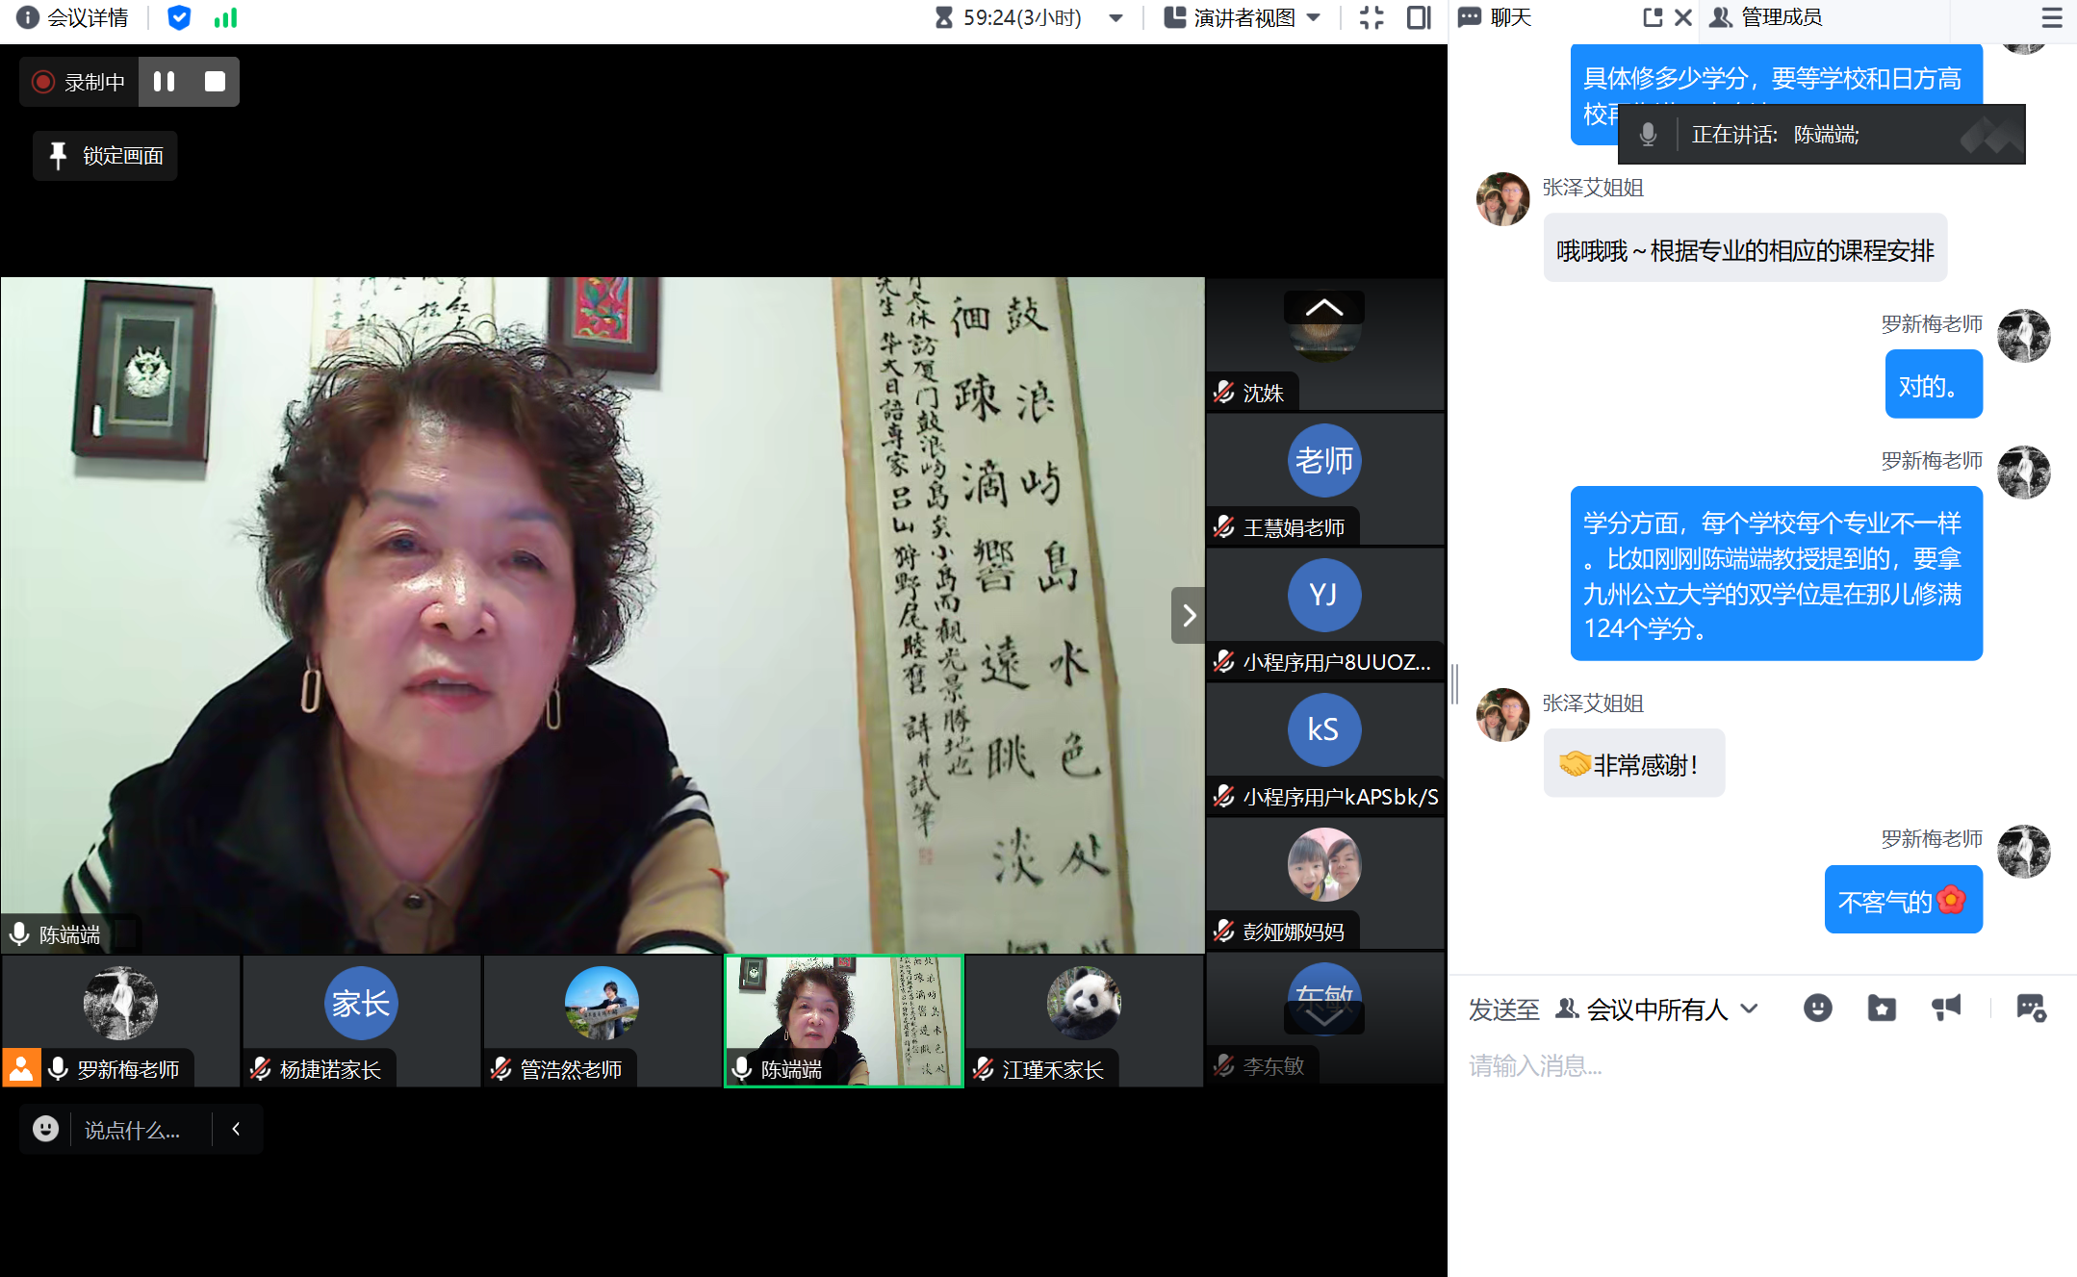Image resolution: width=2077 pixels, height=1277 pixels.
Task: Click the 锁定画面 pin button
Action: 106,156
